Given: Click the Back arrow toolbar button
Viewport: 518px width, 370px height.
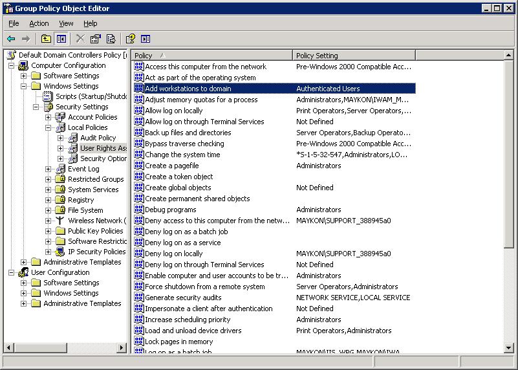Looking at the screenshot, I should coord(11,39).
